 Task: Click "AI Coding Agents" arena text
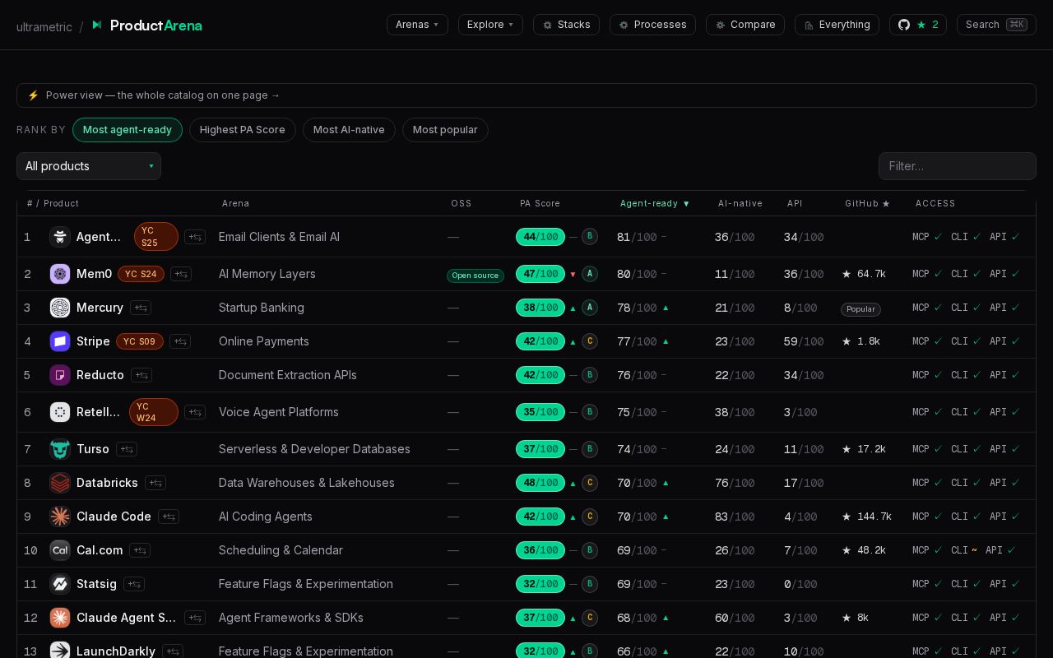click(x=266, y=517)
